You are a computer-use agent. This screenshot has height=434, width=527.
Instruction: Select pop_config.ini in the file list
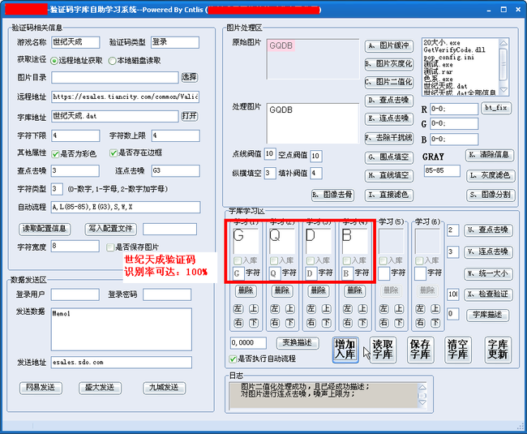point(448,57)
